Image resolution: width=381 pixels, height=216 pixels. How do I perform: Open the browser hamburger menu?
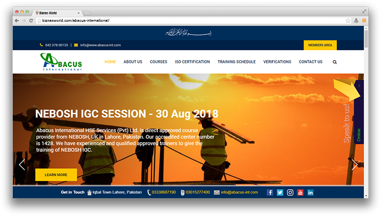tap(364, 21)
